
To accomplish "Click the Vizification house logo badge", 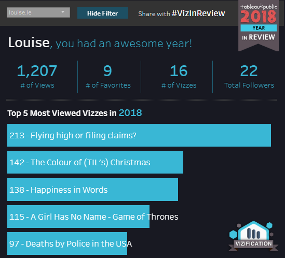I will click(253, 236).
